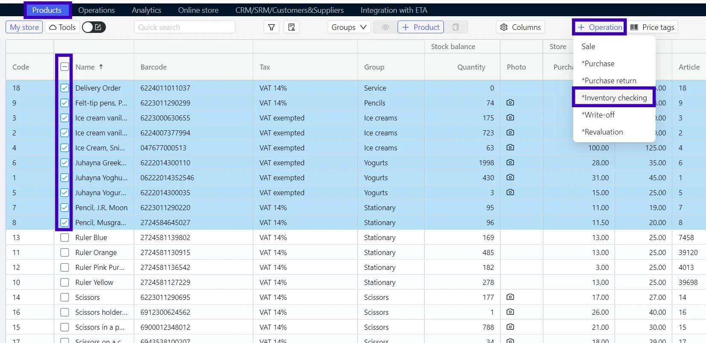Open photo for Ice Cream, Sni... row
Viewport: 706px width, 343px height.
pyautogui.click(x=510, y=147)
